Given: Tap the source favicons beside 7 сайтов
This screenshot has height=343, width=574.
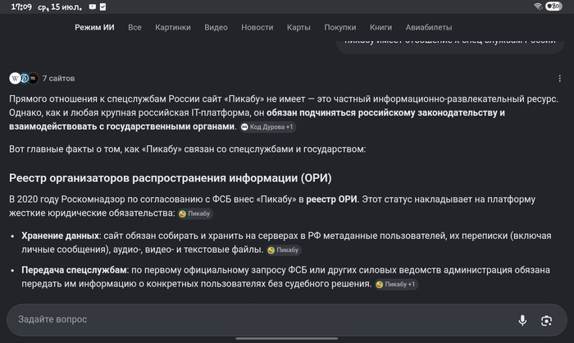Looking at the screenshot, I should (24, 78).
